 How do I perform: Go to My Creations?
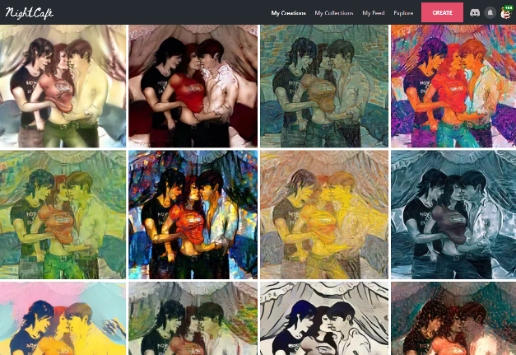288,13
